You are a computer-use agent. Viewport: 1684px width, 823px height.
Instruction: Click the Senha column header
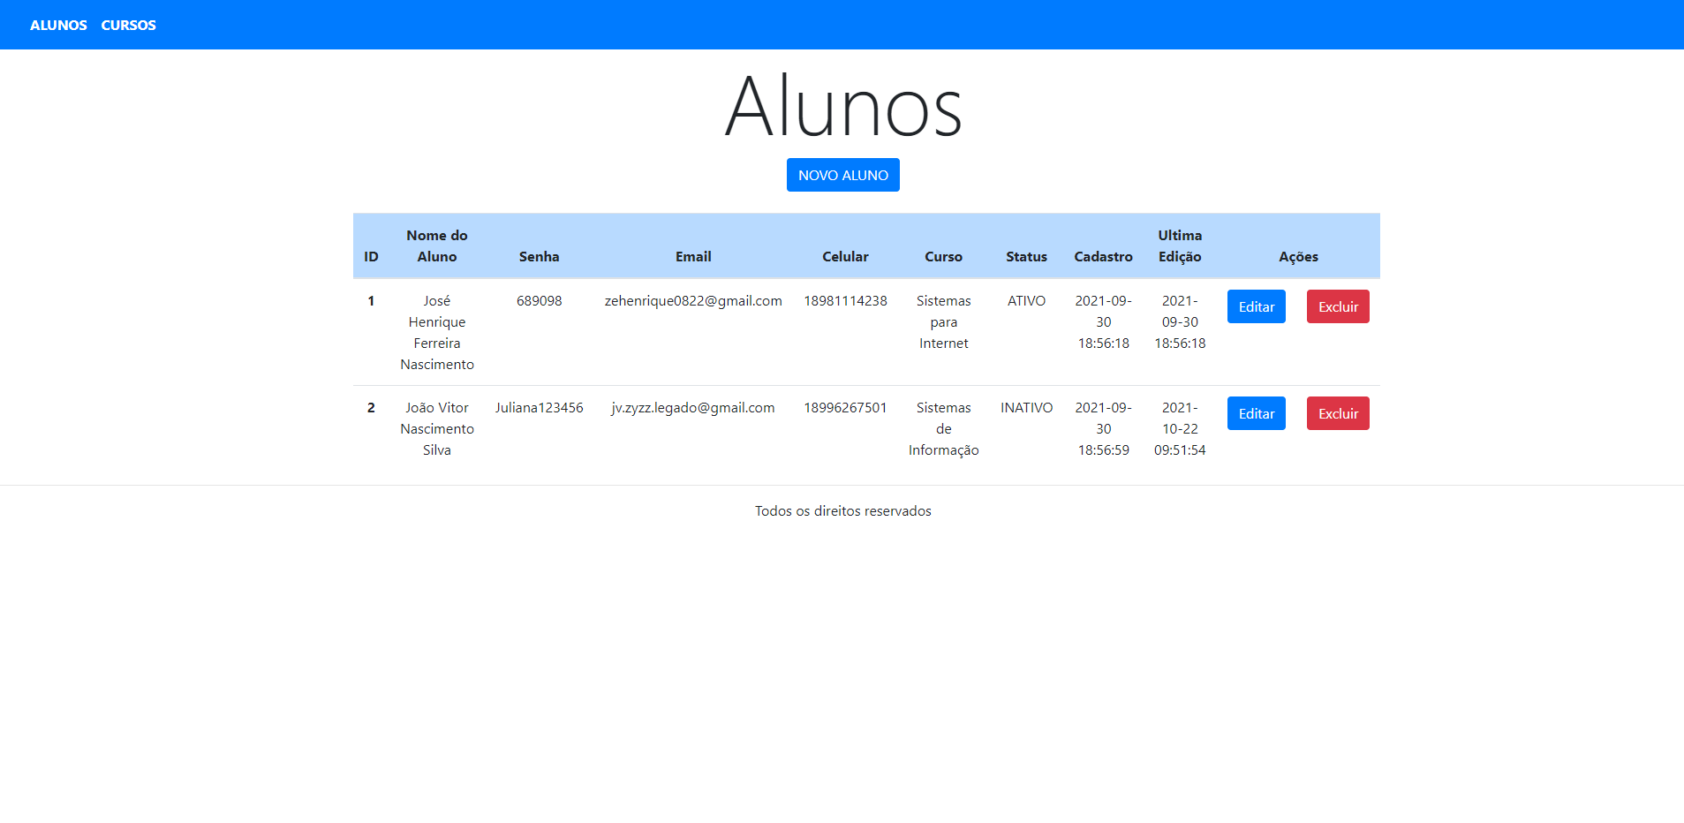click(539, 256)
